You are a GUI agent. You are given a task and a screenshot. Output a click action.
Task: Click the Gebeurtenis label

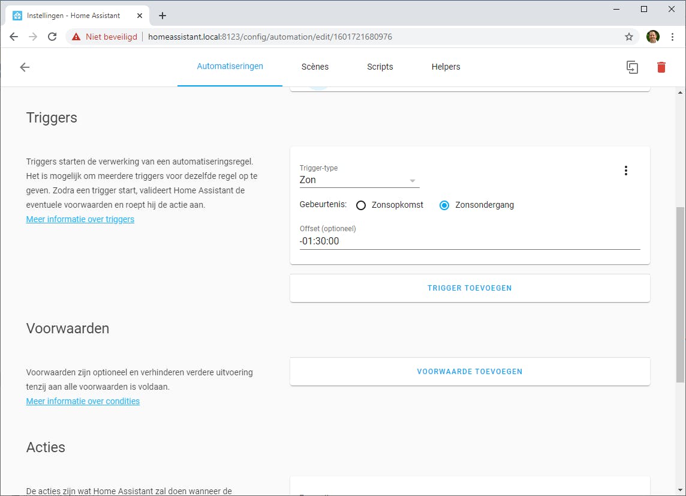[323, 205]
